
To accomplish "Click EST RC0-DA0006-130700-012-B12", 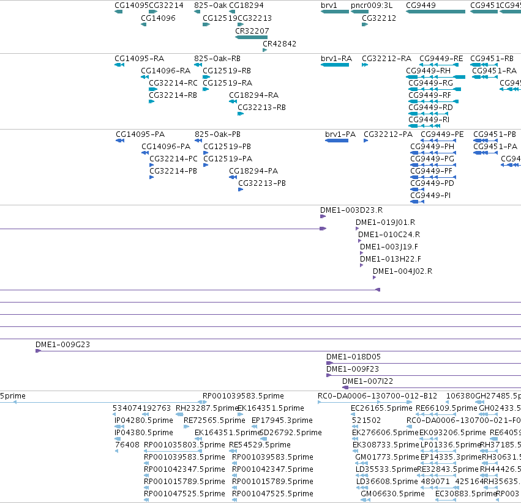I will pyautogui.click(x=378, y=397).
